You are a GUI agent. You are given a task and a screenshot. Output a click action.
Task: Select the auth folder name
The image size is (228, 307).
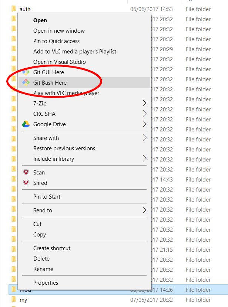tap(25, 9)
